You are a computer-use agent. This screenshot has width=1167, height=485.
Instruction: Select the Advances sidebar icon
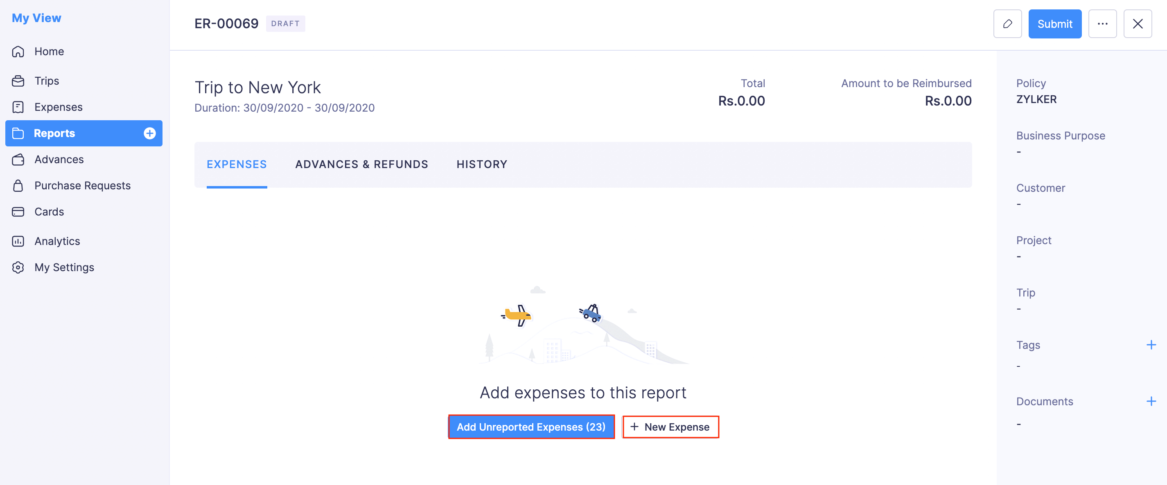pos(18,159)
